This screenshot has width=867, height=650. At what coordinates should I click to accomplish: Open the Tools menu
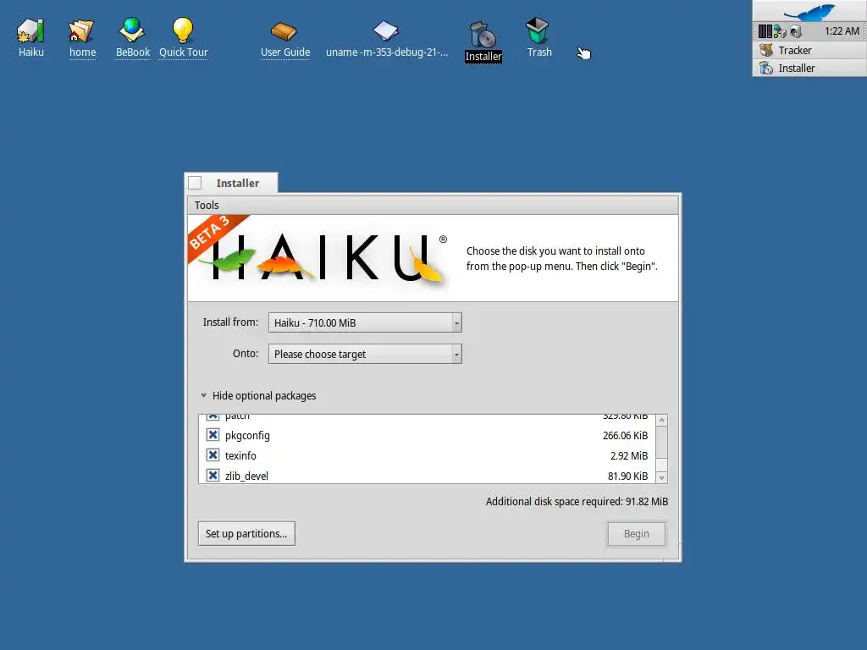207,205
